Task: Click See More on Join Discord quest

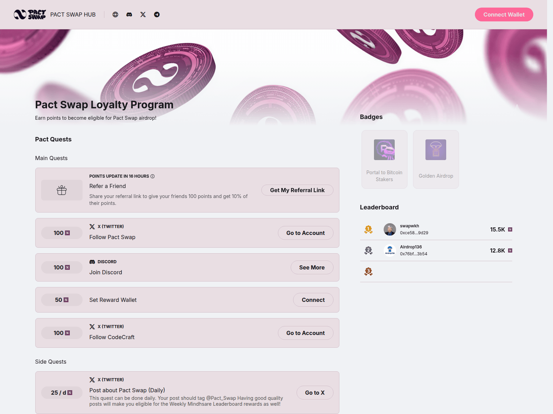Action: (x=312, y=267)
